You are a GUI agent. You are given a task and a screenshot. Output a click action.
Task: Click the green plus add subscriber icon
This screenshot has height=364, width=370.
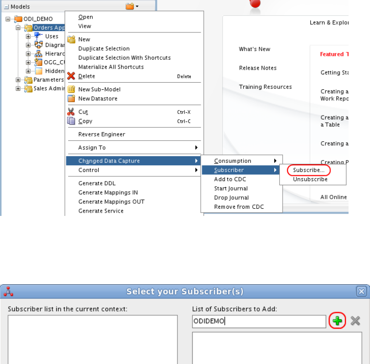(x=337, y=321)
